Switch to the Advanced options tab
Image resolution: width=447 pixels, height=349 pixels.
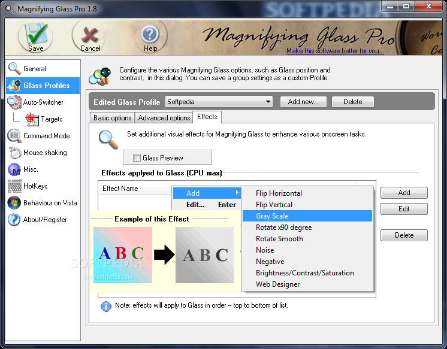coord(164,118)
